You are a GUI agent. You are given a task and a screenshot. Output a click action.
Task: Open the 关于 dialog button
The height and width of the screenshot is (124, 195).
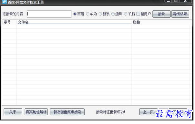pyautogui.click(x=13, y=112)
